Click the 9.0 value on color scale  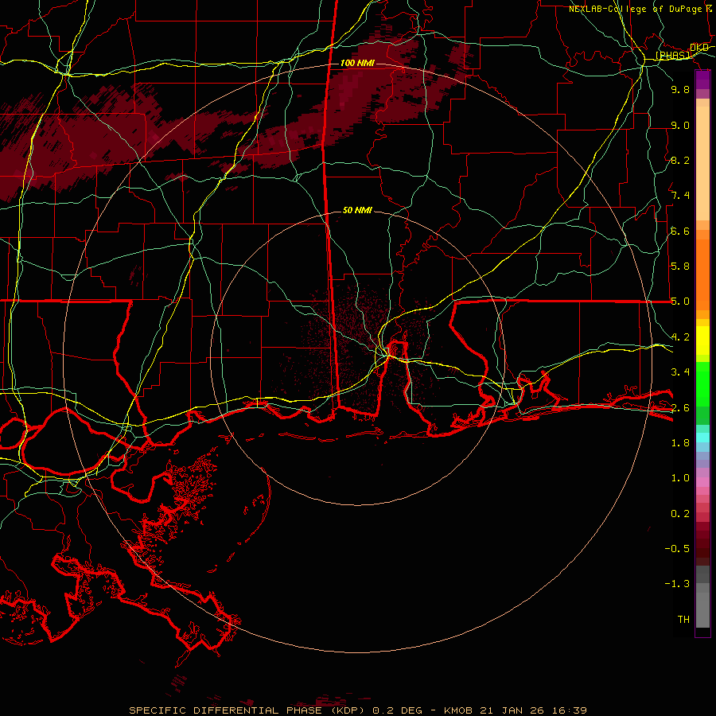point(680,125)
